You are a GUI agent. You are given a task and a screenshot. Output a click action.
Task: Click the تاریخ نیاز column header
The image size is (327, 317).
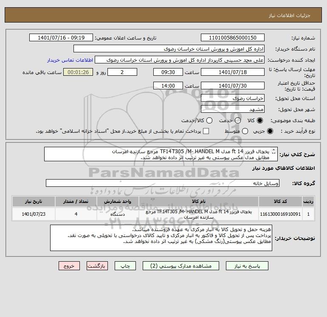[x=34, y=201]
